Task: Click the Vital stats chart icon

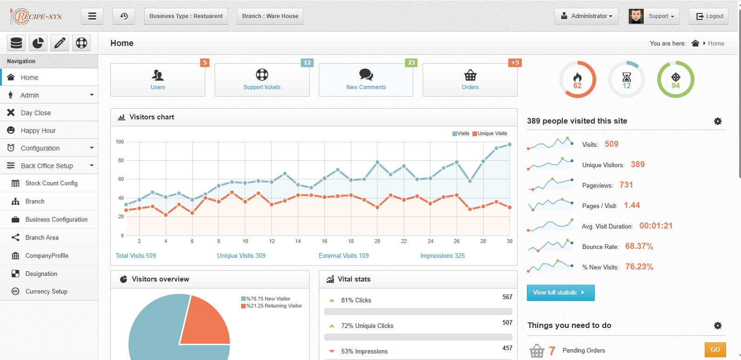Action: [330, 279]
